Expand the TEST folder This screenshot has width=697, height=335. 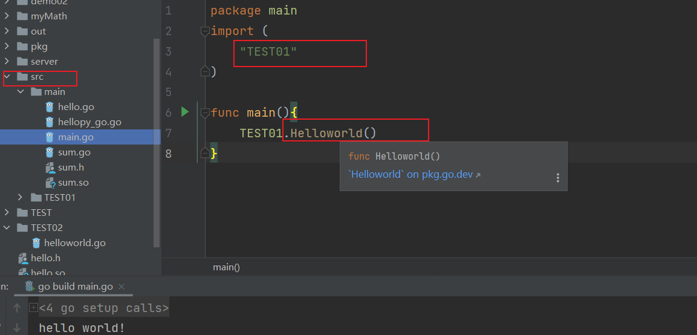(7, 212)
